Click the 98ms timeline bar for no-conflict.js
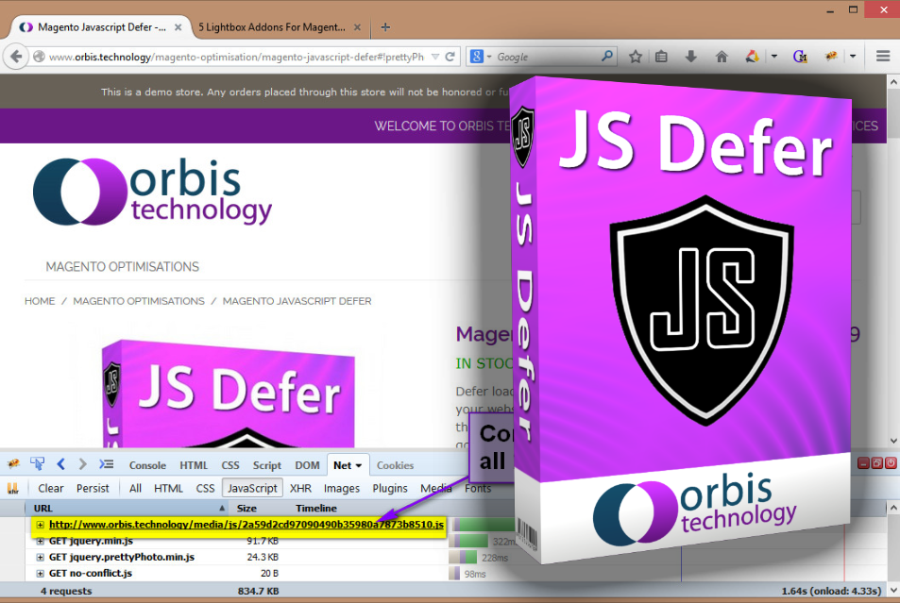Image resolution: width=900 pixels, height=603 pixels. tap(454, 573)
